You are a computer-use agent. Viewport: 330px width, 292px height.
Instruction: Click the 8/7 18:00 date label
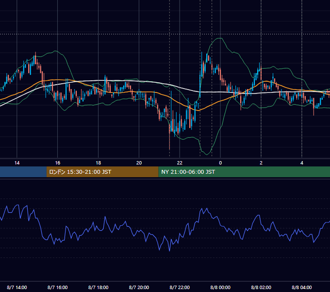click(99, 287)
